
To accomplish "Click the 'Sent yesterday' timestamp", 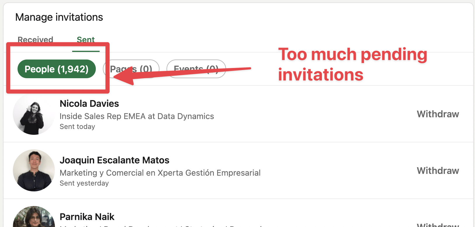I will pyautogui.click(x=84, y=183).
